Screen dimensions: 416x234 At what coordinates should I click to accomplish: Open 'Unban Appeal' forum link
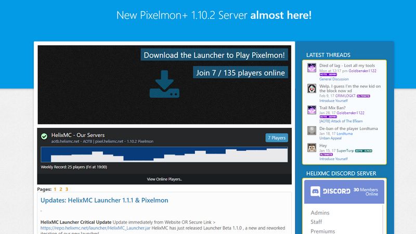[x=330, y=138]
